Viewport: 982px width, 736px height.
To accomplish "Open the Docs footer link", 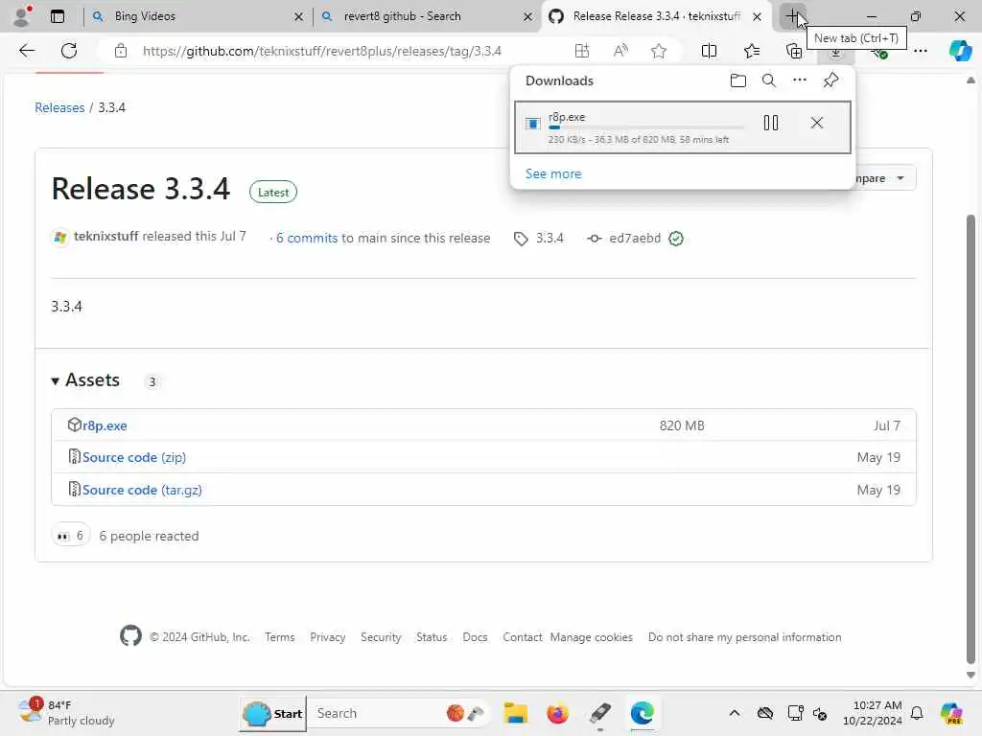I will click(475, 637).
